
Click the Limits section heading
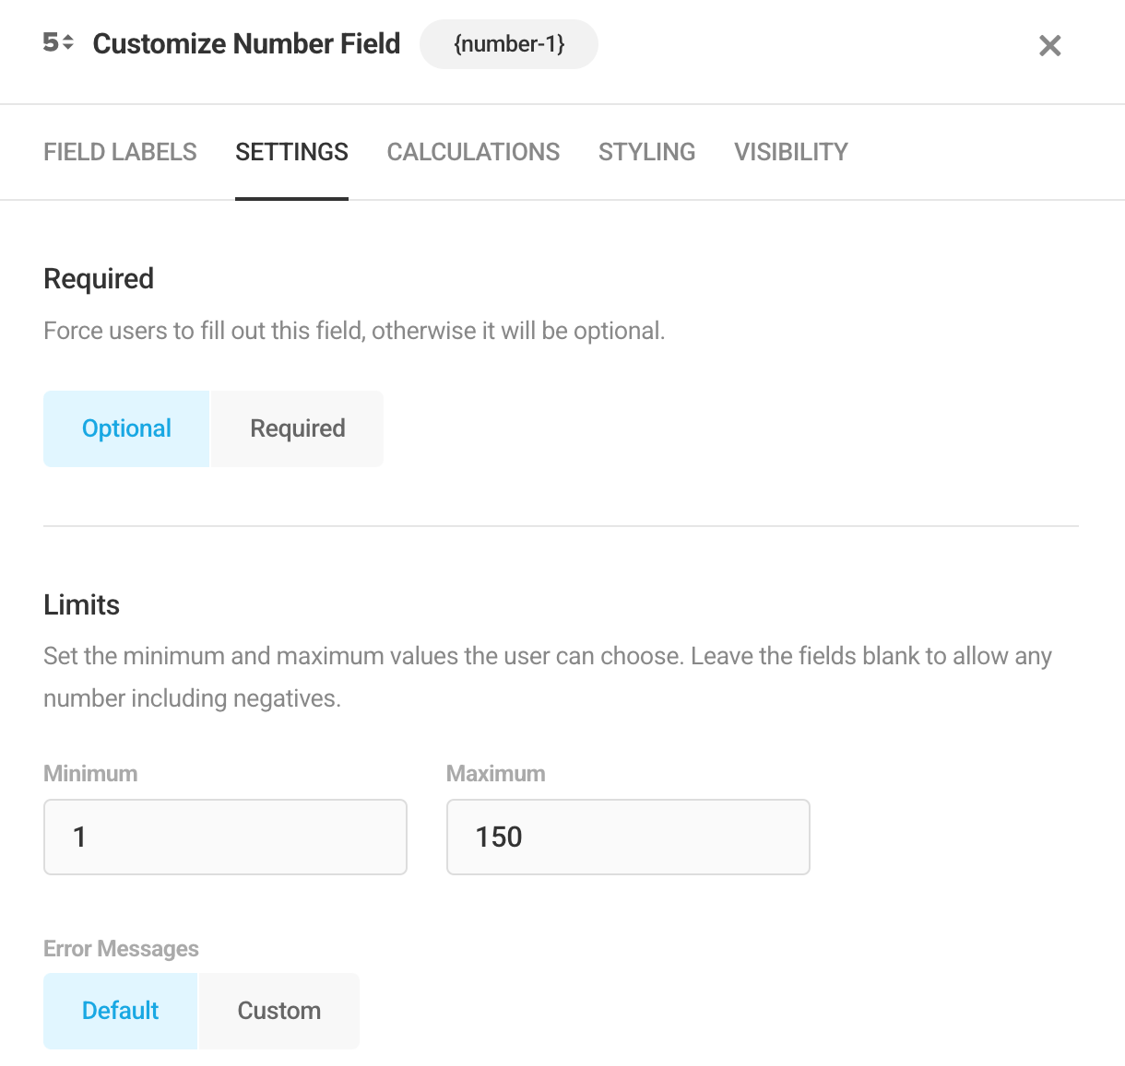coord(82,604)
